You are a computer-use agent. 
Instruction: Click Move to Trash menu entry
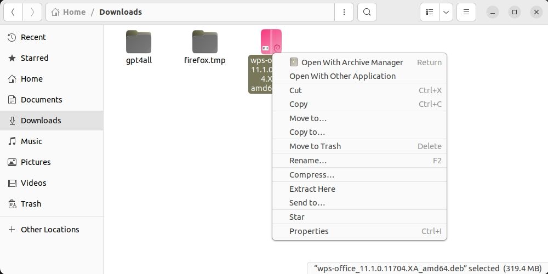[x=315, y=146]
